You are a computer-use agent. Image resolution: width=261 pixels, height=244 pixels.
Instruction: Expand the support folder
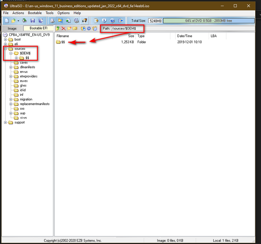(5, 122)
